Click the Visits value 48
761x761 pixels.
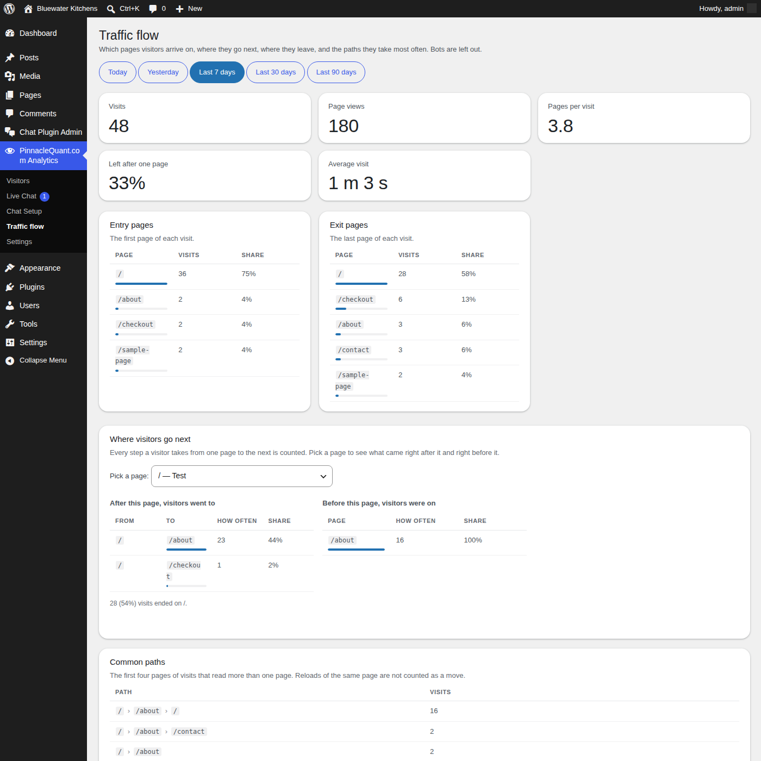(118, 126)
